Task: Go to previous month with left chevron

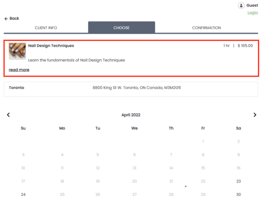Action: coord(8,115)
